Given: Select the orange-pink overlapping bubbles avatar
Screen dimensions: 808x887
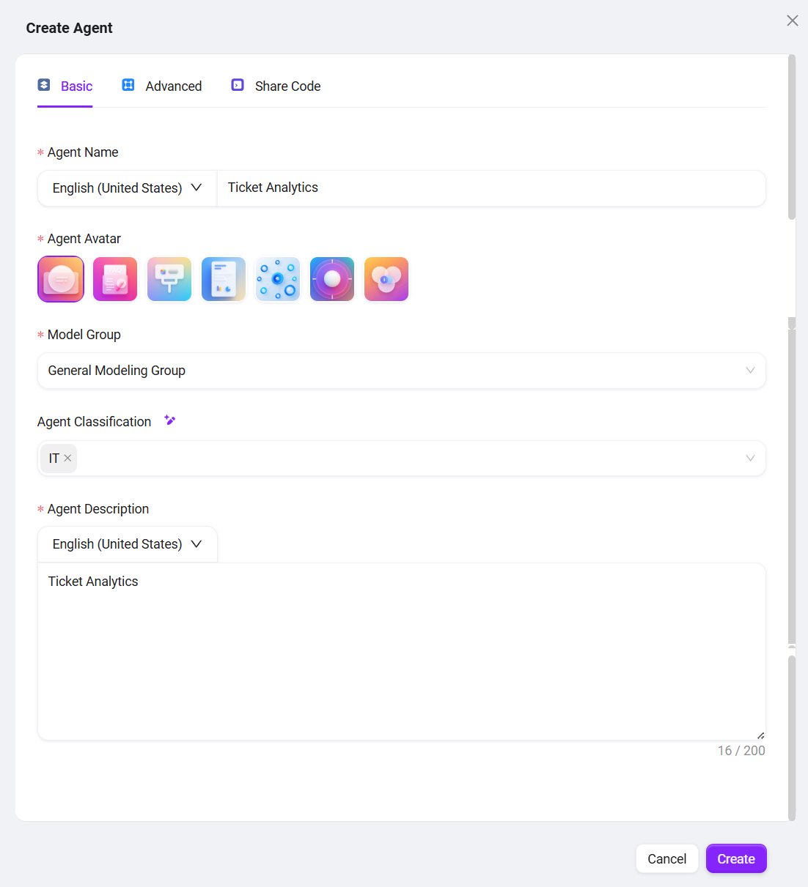Looking at the screenshot, I should point(386,279).
